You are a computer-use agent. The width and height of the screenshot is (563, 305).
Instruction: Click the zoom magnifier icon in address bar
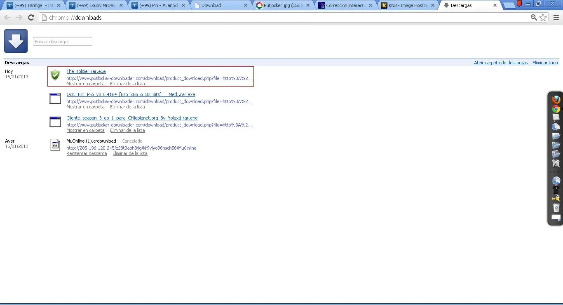[534, 18]
